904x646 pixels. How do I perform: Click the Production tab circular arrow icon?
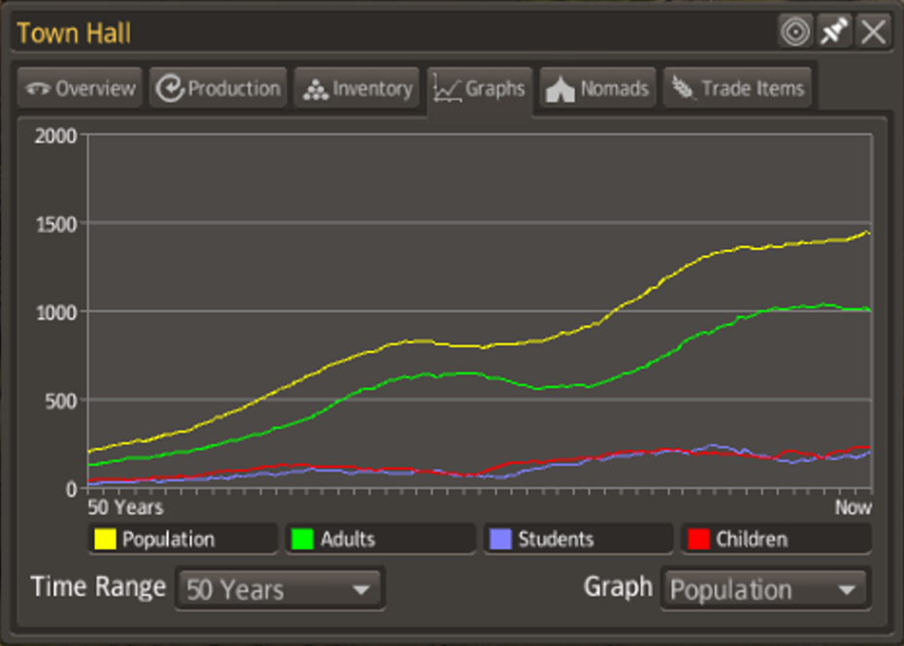click(x=170, y=89)
